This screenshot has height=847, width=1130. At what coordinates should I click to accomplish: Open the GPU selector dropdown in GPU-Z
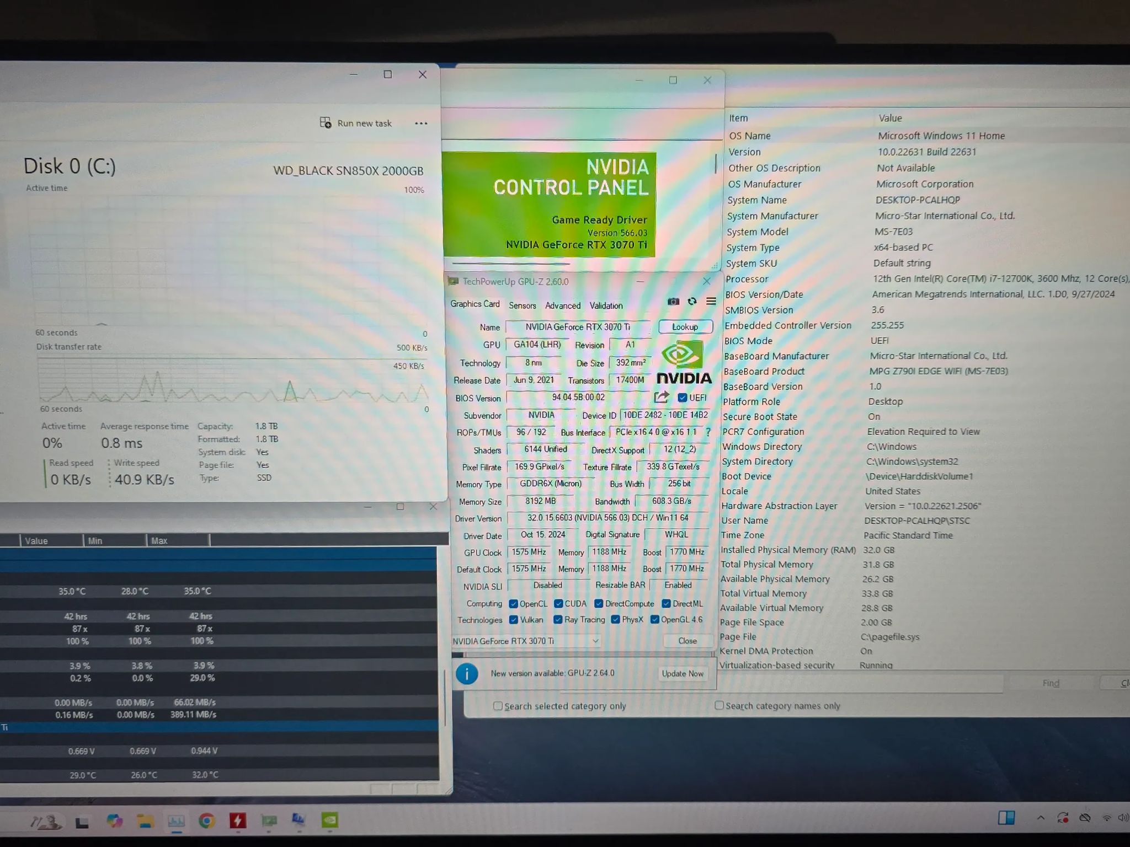tap(526, 641)
